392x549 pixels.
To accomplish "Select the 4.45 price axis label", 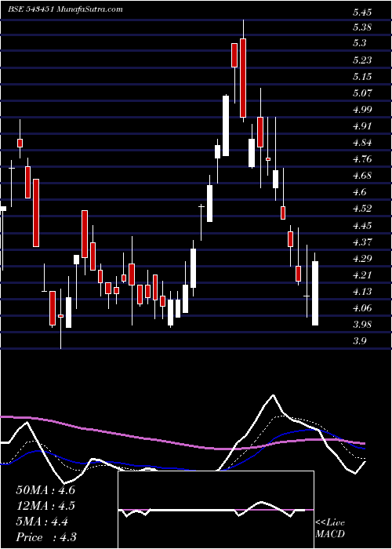I will 362,226.
